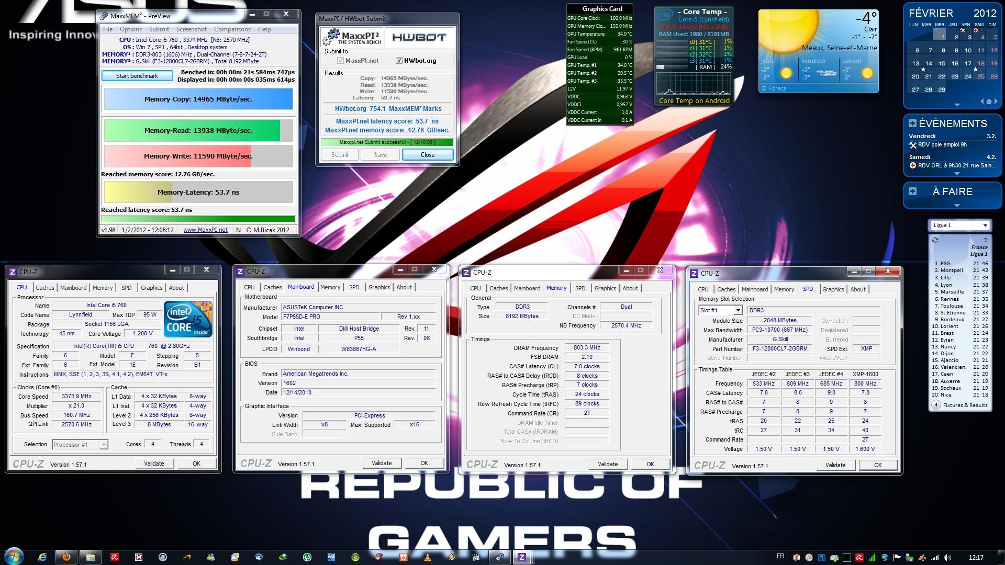Click the Memory-Read result bar
The height and width of the screenshot is (565, 1005).
(198, 131)
